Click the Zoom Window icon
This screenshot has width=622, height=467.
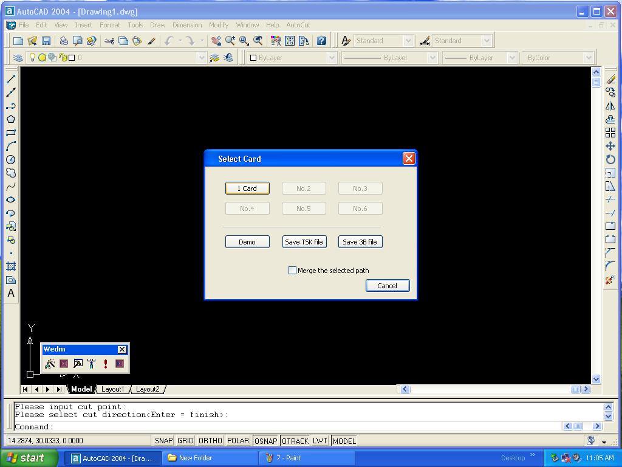[244, 41]
